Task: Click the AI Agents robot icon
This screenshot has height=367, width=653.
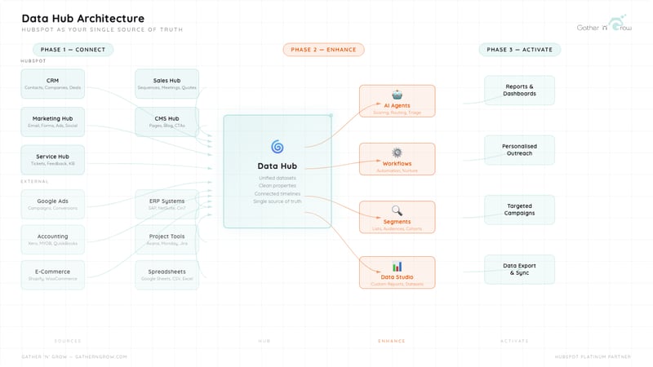Action: tap(397, 94)
